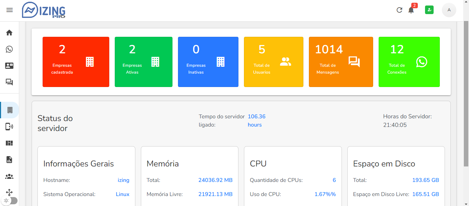The image size is (469, 206).
Task: Open WhatsApp section in the sidebar
Action: (x=9, y=49)
